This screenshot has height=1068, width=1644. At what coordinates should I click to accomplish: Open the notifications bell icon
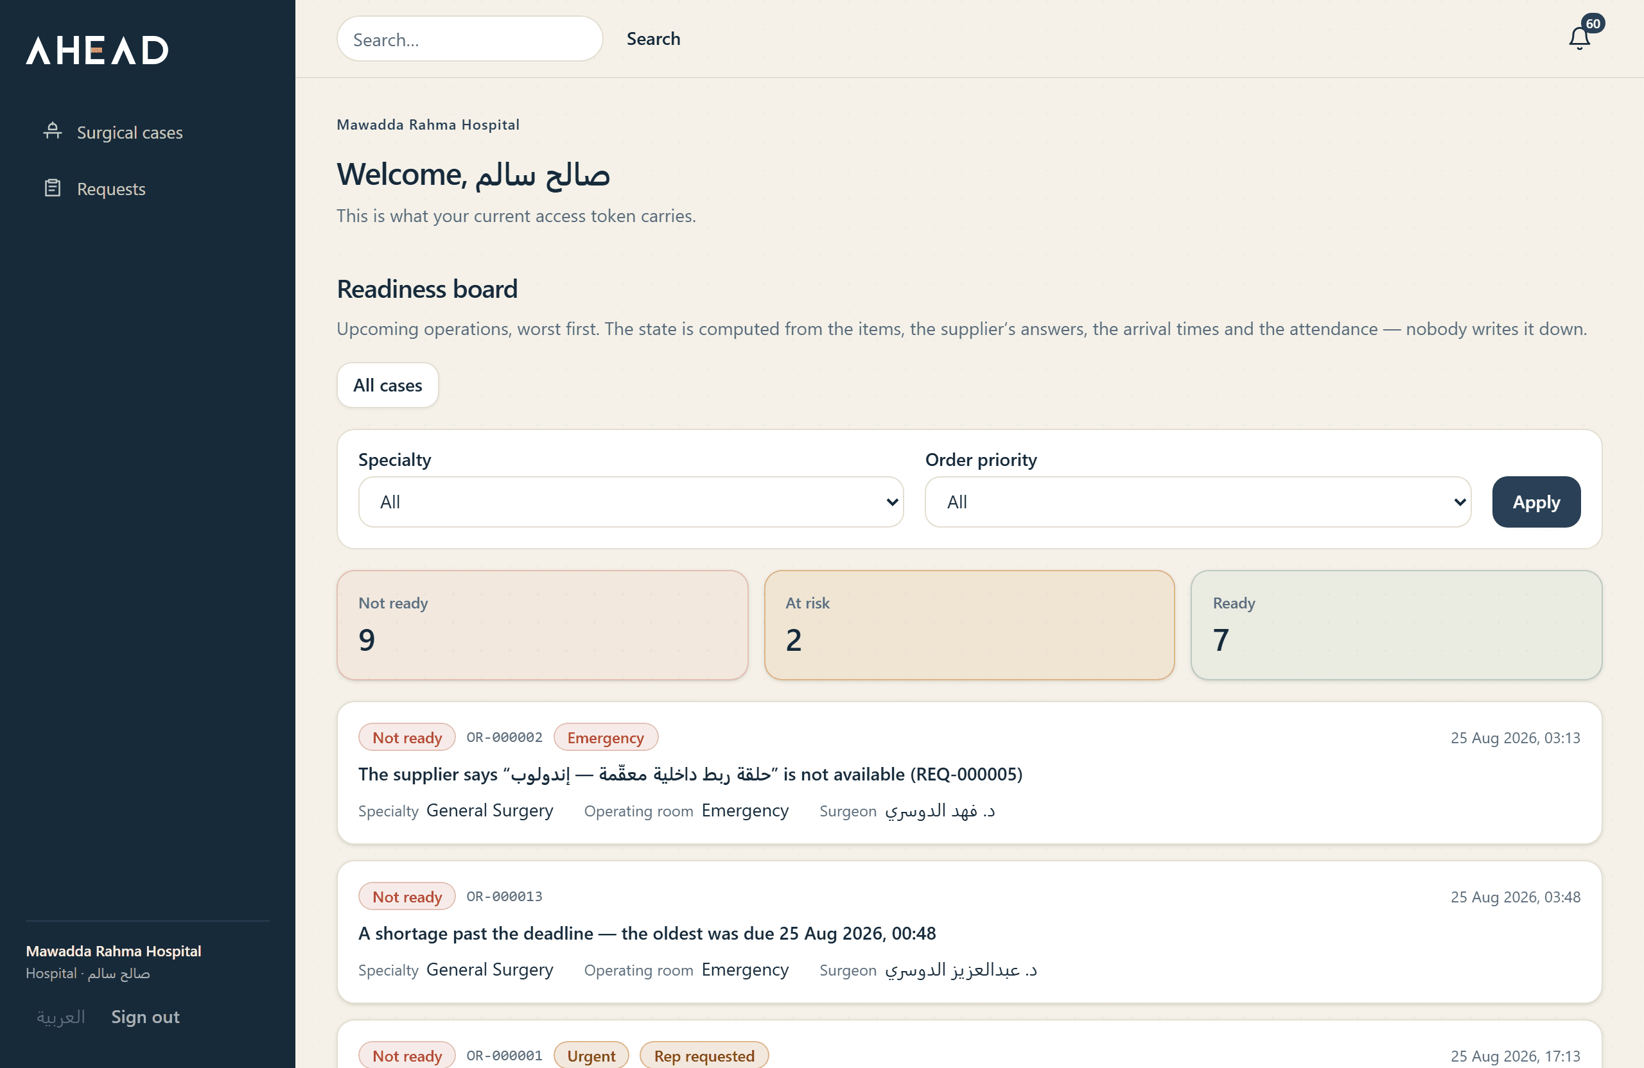pos(1579,38)
